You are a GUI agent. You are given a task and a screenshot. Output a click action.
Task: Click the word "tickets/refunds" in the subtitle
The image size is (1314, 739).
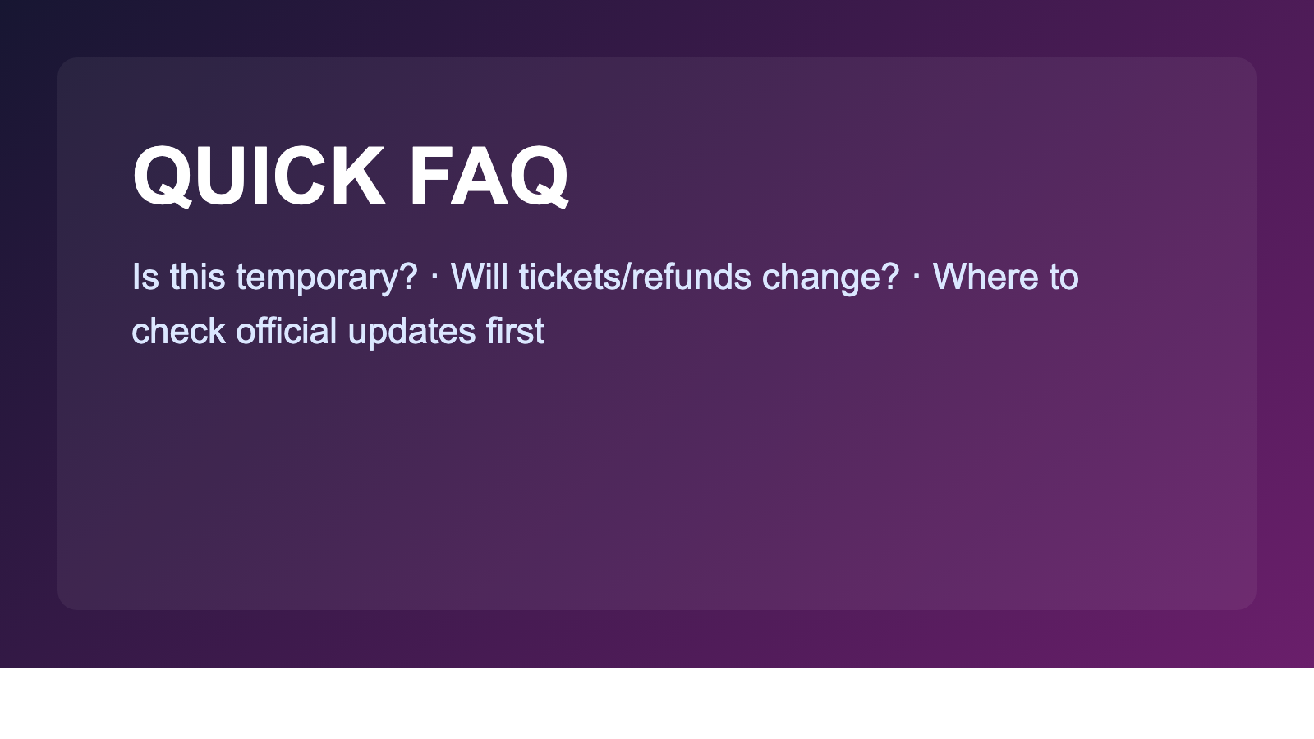635,278
